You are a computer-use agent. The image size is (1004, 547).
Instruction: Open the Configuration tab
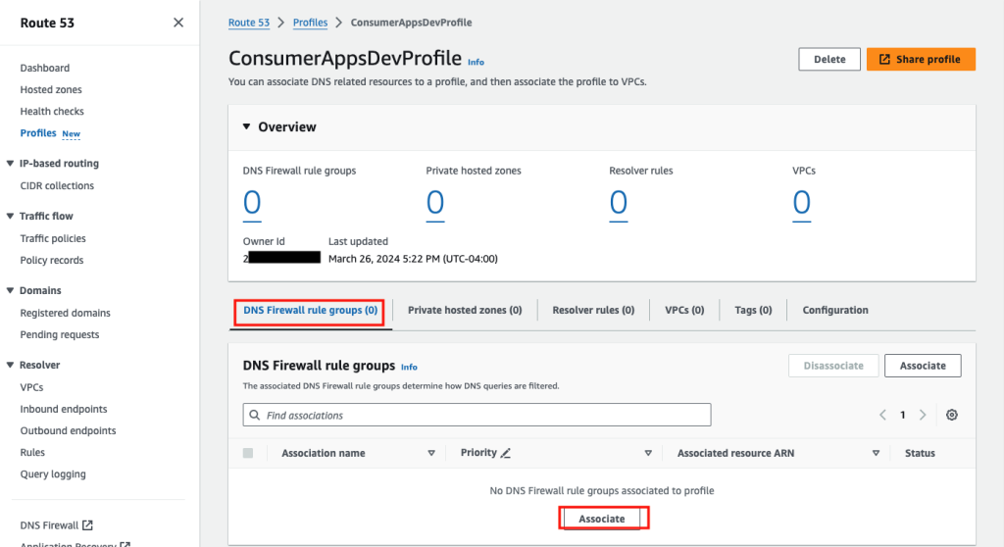click(835, 310)
